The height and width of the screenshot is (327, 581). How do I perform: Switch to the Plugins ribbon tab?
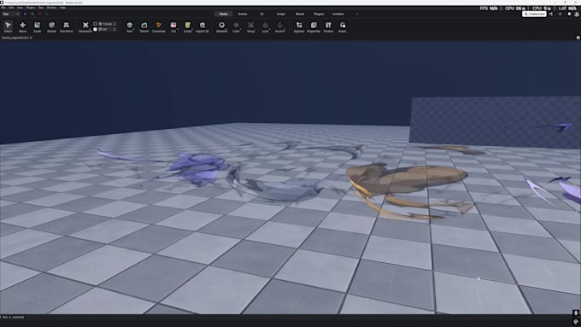(319, 14)
